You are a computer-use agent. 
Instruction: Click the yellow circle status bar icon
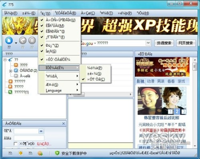(x=21, y=153)
